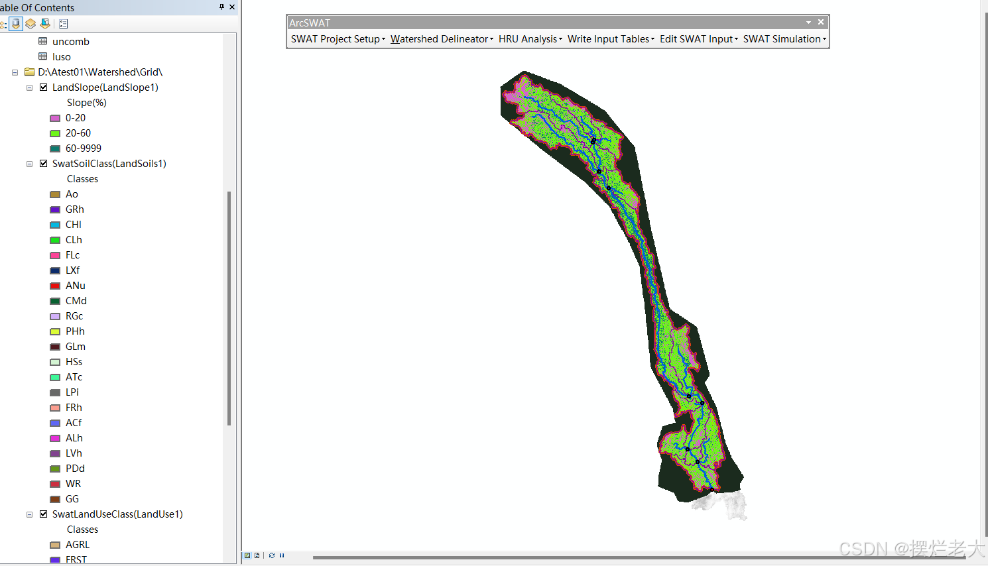Open the Watershed Delineator menu

(x=442, y=39)
